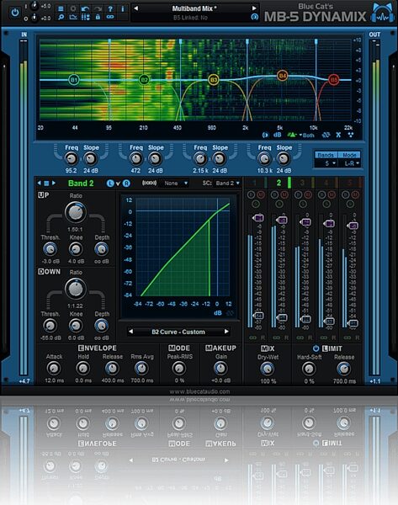Select band 3 tab in meters panel
This screenshot has height=505, width=398.
click(304, 183)
